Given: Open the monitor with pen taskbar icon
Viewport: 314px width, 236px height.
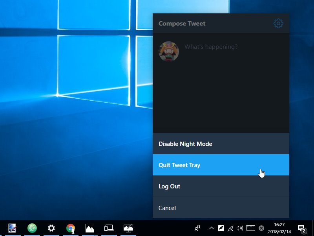Looking at the screenshot, I should (x=128, y=228).
